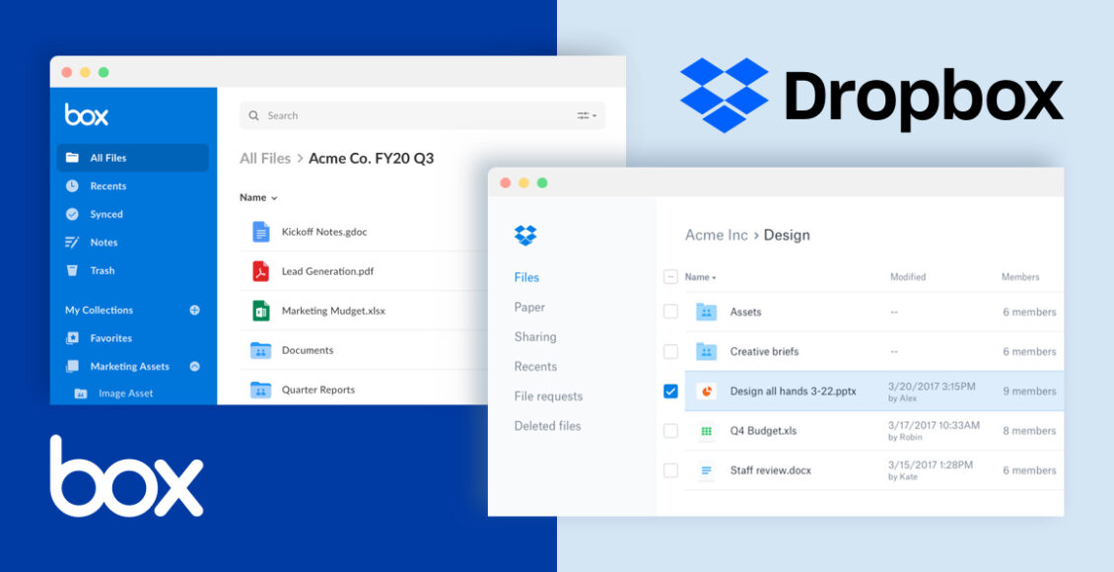Open All Files in Box sidebar
This screenshot has width=1114, height=572.
click(x=133, y=158)
